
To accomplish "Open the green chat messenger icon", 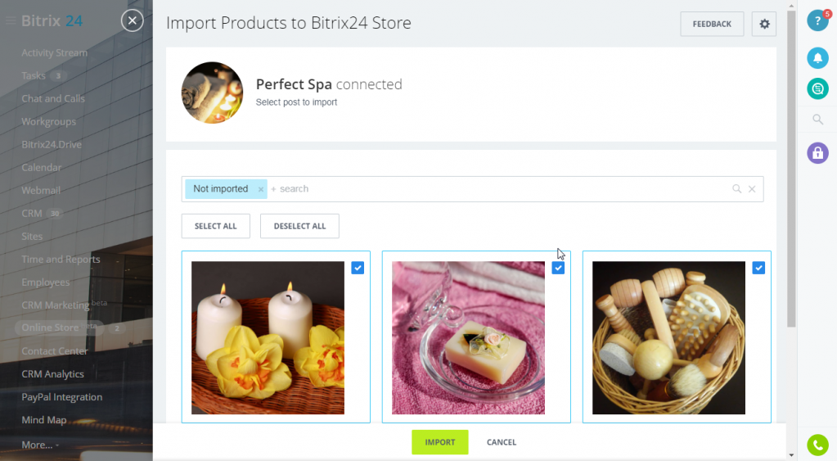I will tap(817, 88).
